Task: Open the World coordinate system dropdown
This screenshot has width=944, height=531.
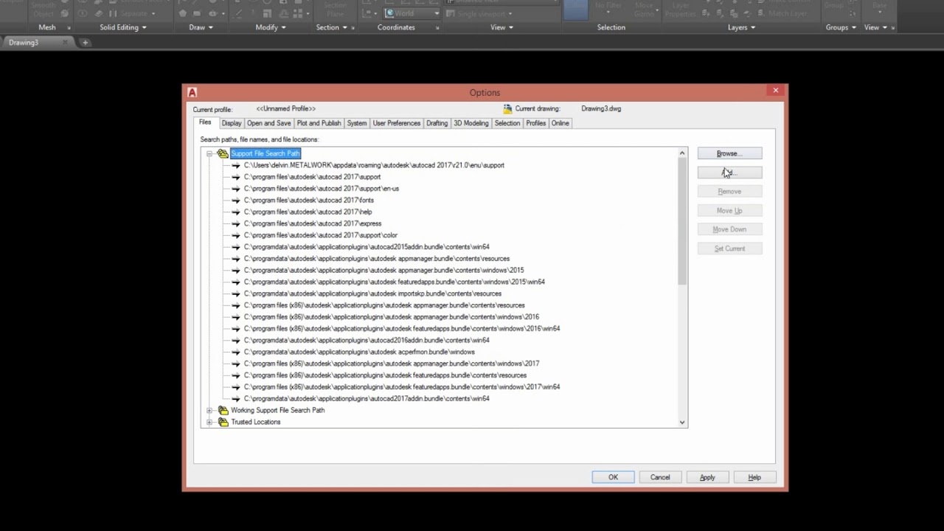Action: tap(436, 13)
